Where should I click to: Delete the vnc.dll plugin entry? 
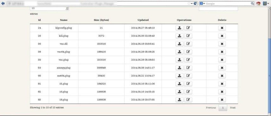222,44
